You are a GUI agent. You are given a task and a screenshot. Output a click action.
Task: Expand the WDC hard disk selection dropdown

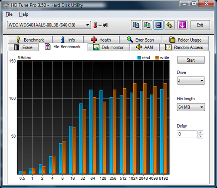coord(49,25)
